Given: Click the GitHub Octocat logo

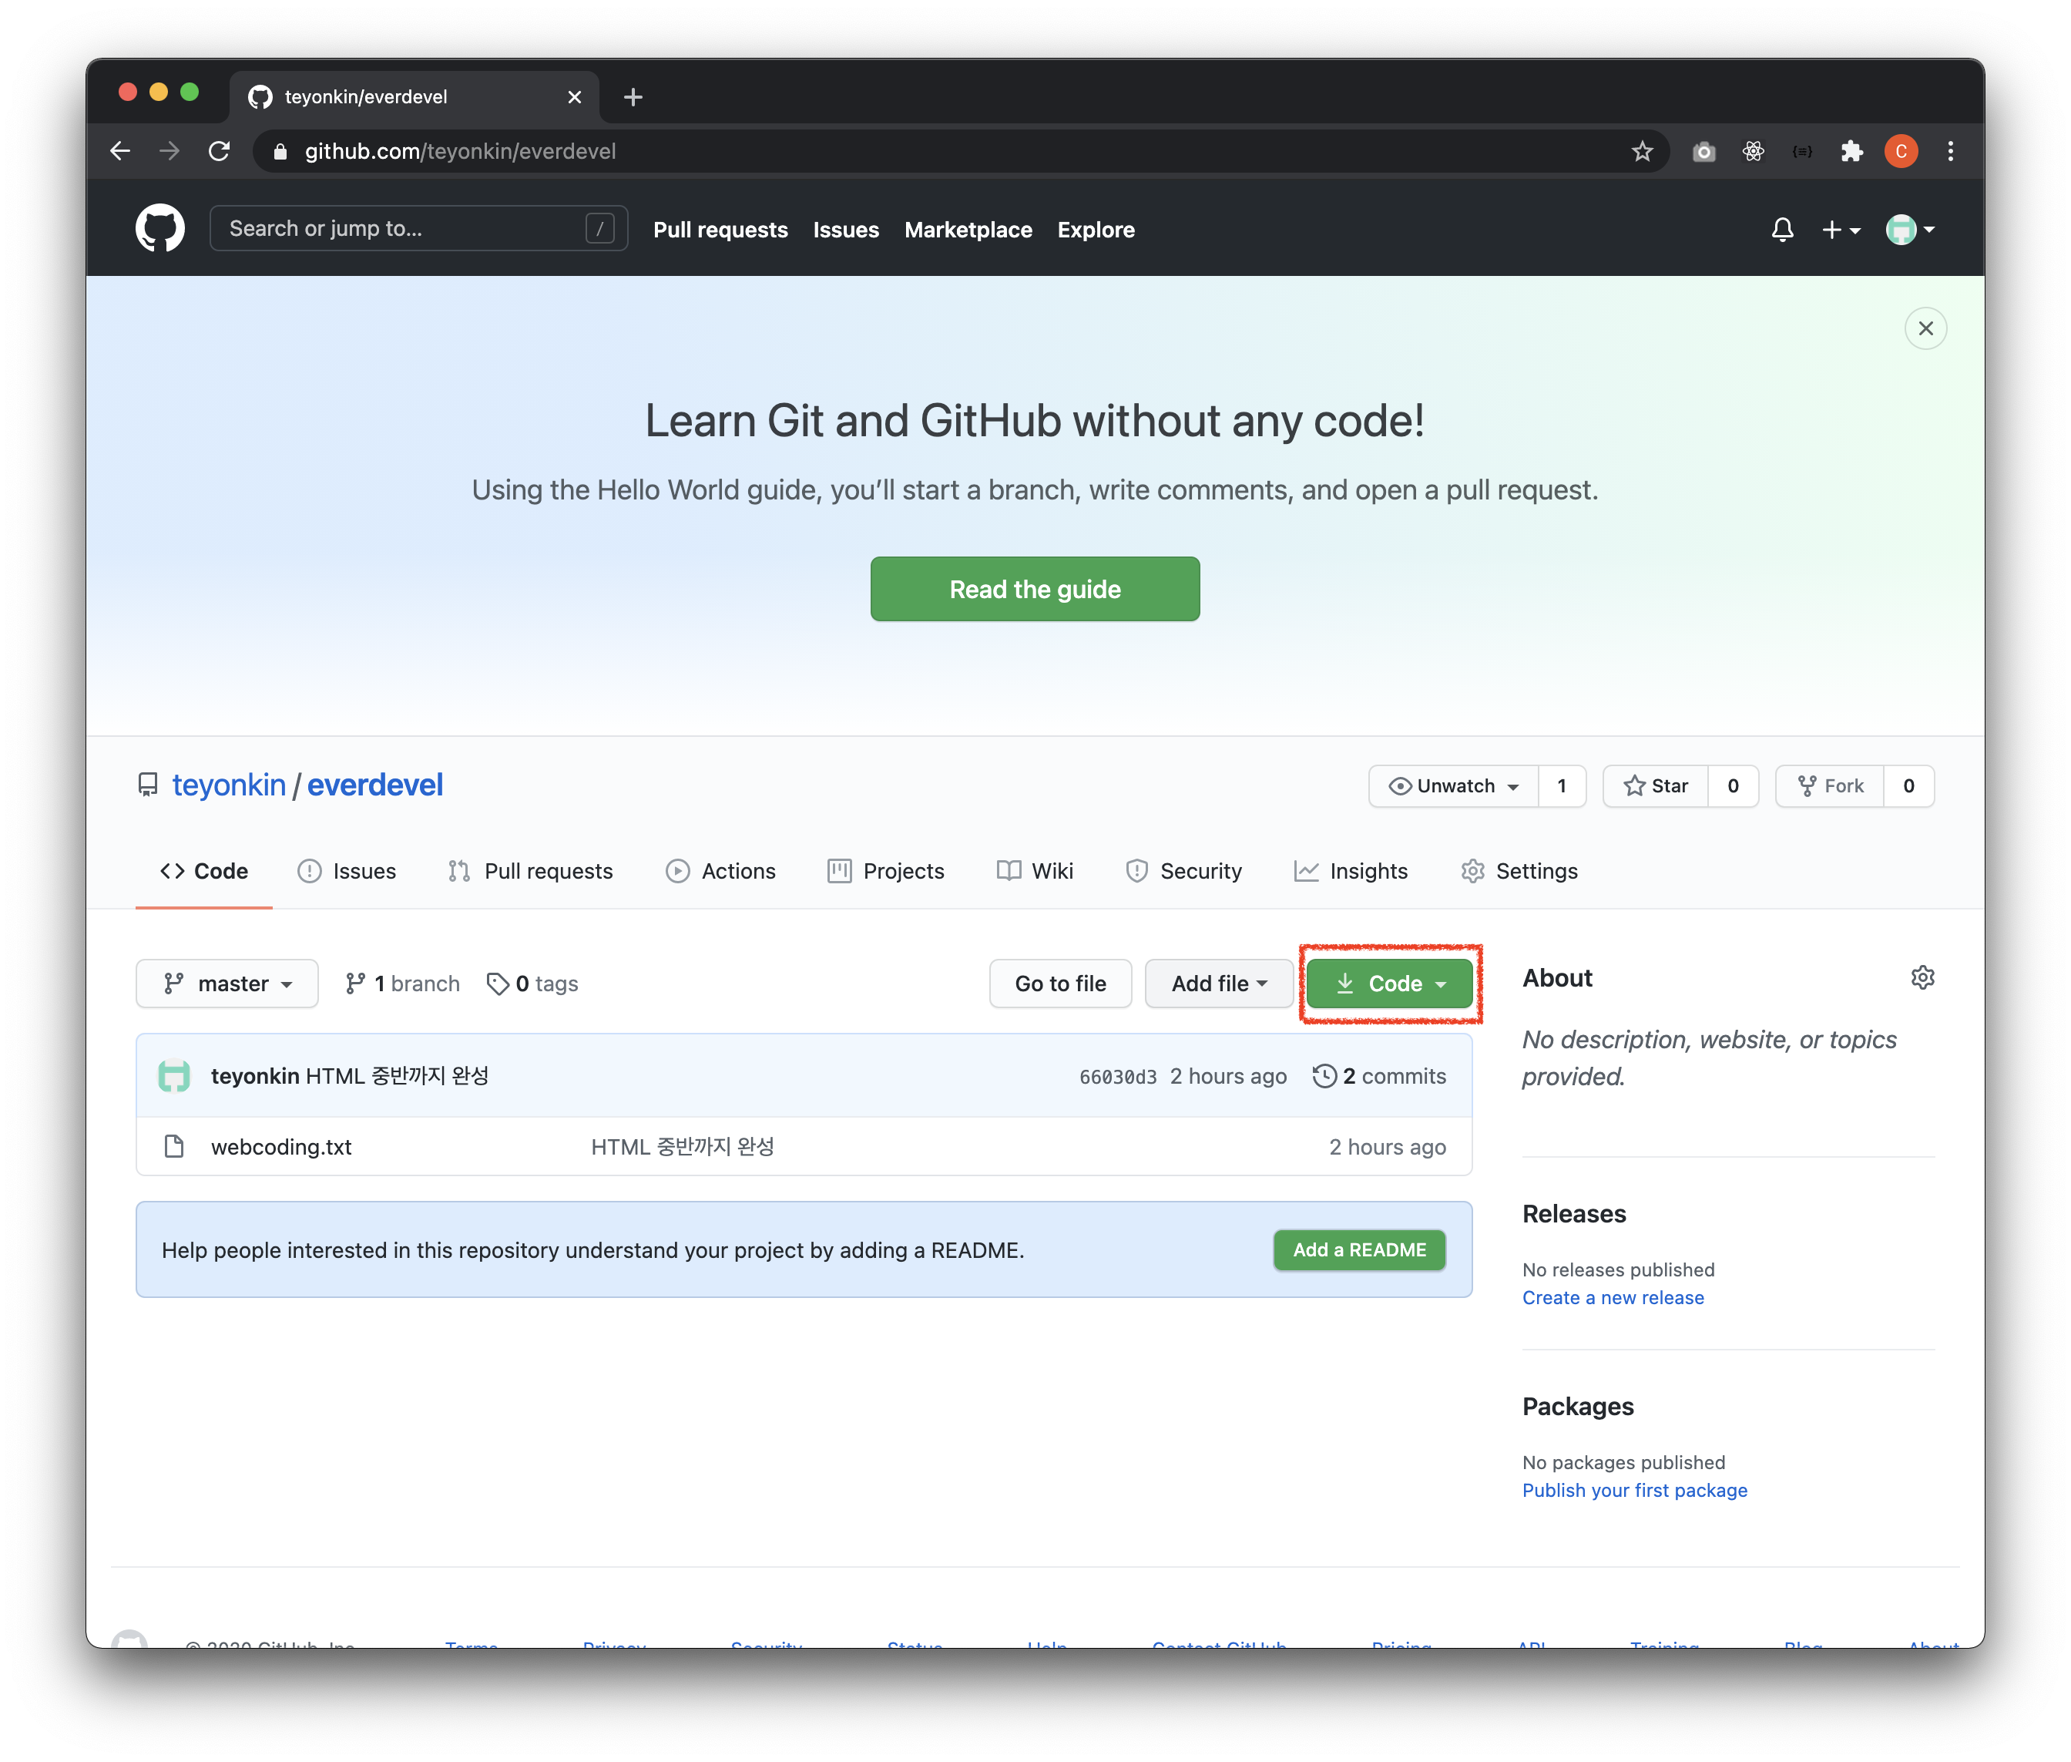Looking at the screenshot, I should (159, 229).
